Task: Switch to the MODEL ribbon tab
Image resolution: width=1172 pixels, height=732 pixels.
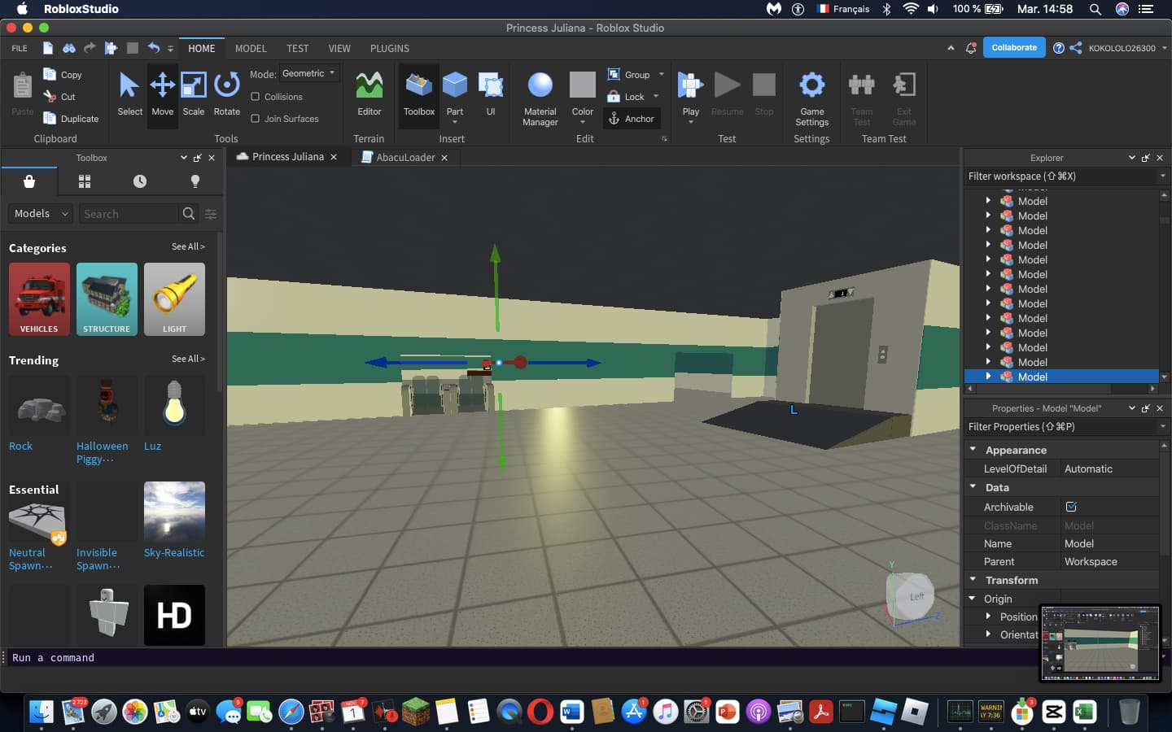Action: pyautogui.click(x=251, y=49)
